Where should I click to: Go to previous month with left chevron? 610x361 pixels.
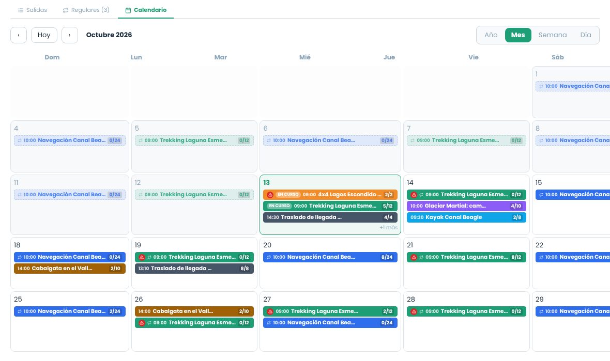[x=19, y=35]
